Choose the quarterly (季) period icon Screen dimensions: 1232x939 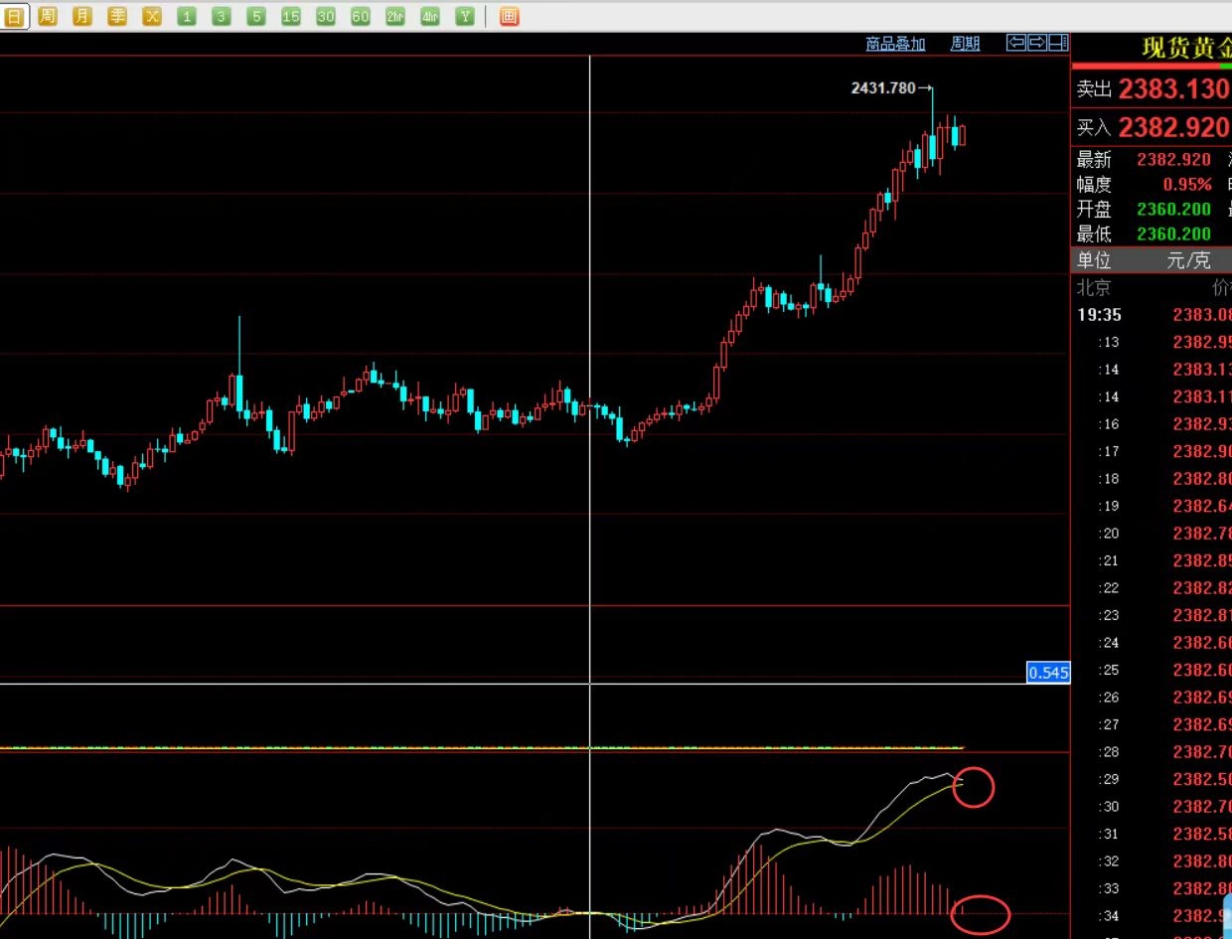point(117,16)
